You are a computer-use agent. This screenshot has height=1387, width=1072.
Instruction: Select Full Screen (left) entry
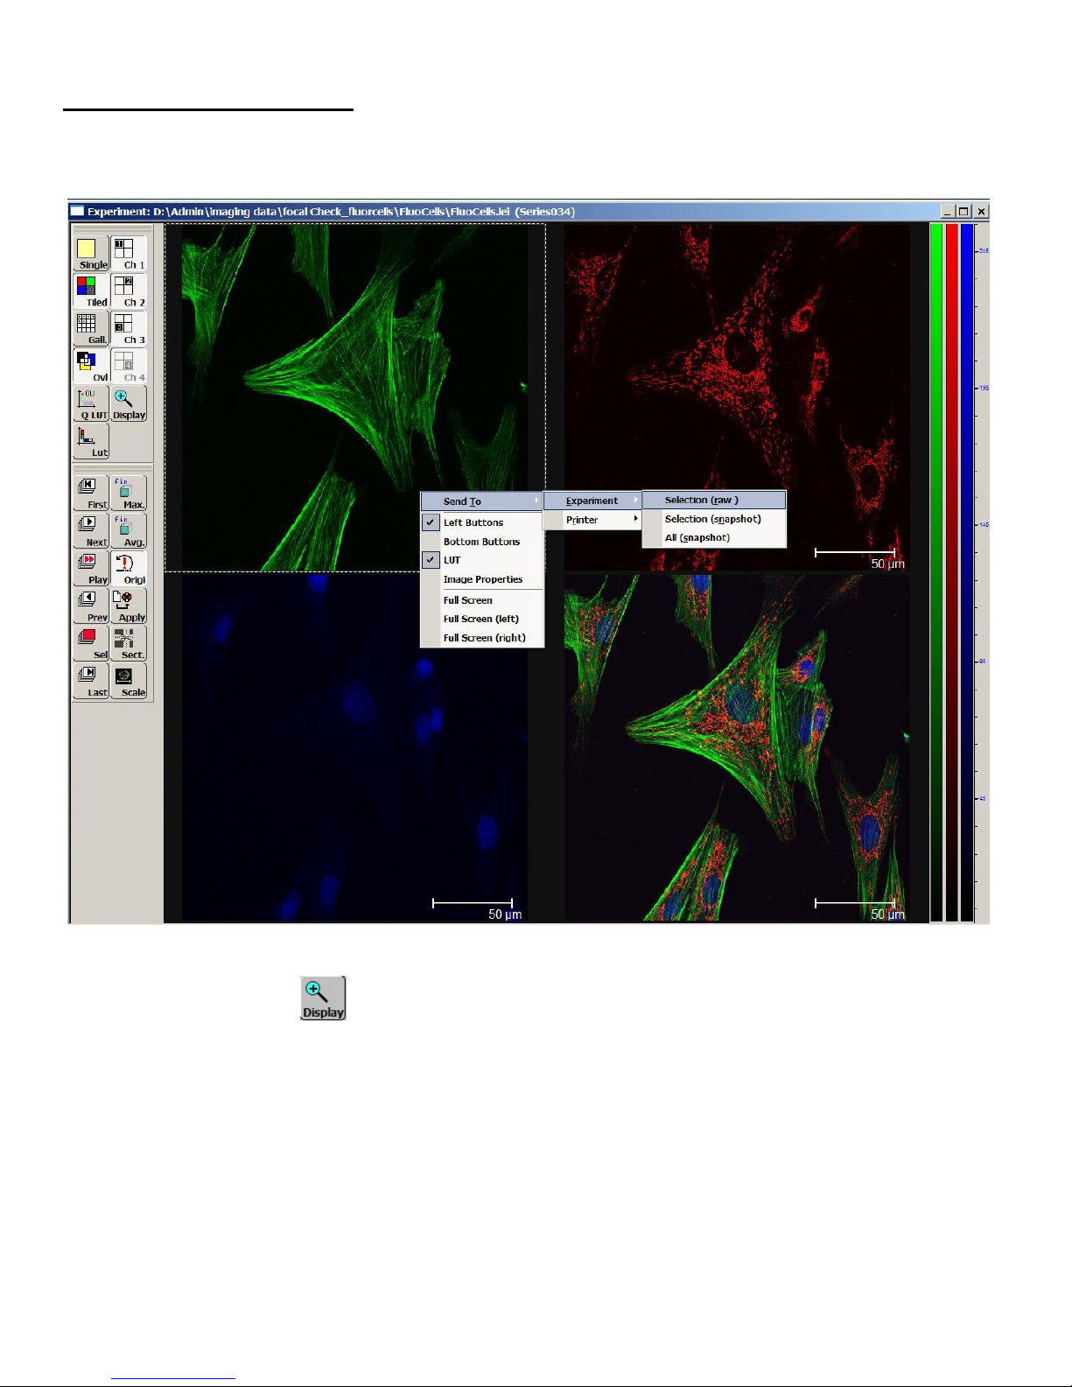pos(482,619)
